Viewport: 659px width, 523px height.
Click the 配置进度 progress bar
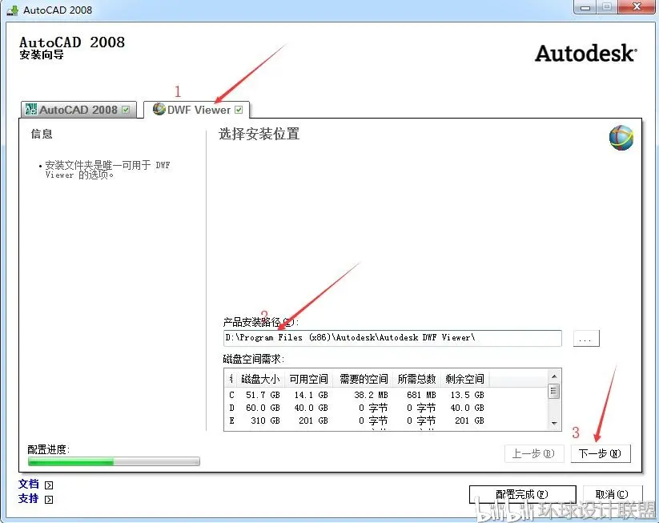[x=114, y=461]
